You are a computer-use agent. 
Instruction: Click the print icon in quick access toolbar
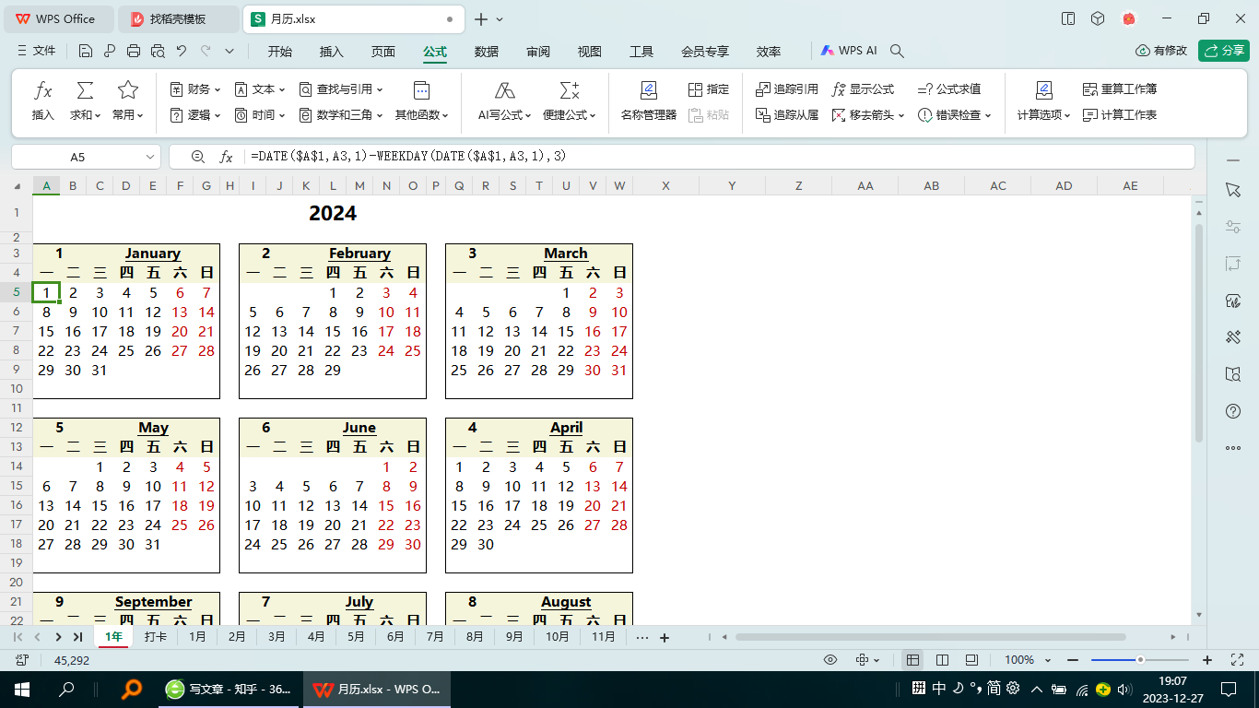134,51
